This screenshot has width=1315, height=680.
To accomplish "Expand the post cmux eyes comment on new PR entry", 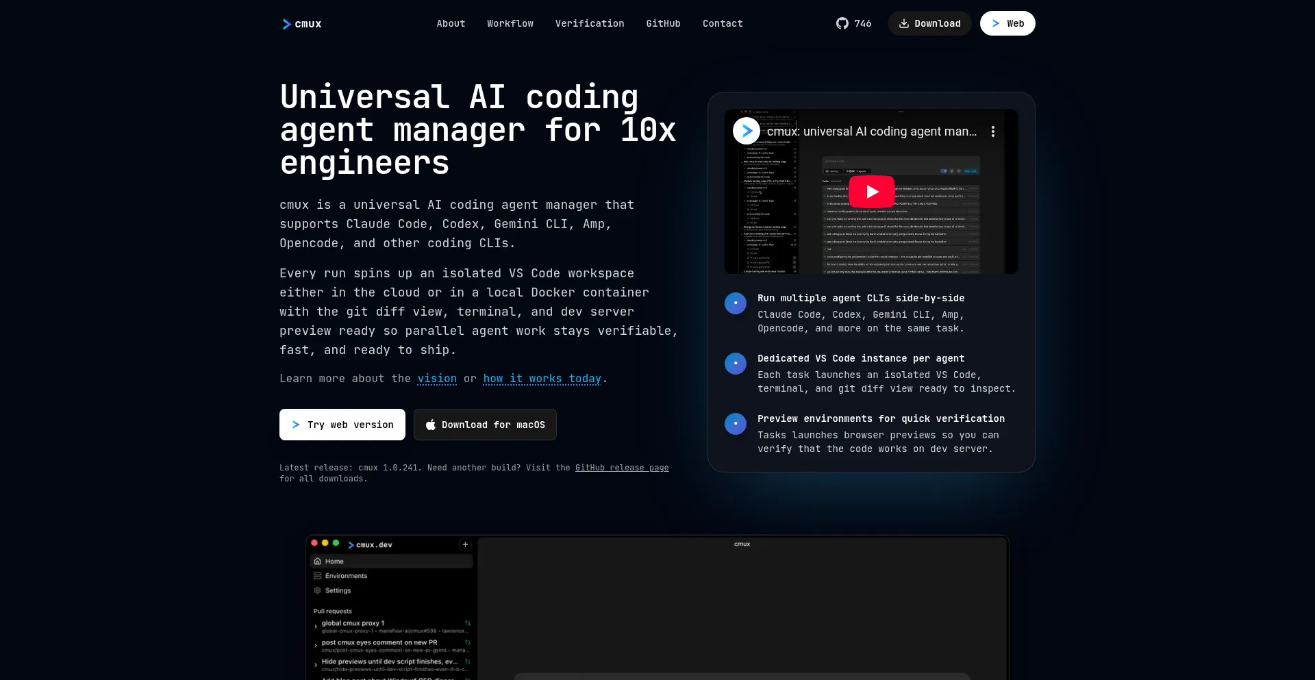I will click(x=316, y=644).
